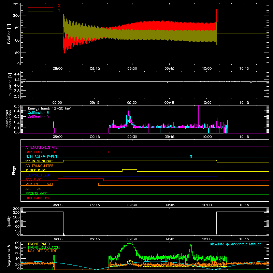Select the red "X" legend label
The width and height of the screenshot is (273, 273).
[59, 6]
